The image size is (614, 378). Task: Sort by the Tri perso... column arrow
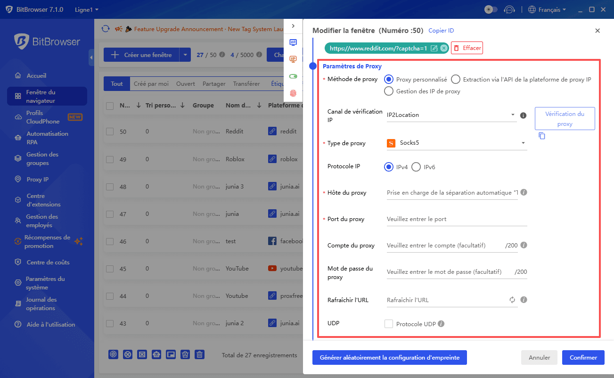(182, 106)
